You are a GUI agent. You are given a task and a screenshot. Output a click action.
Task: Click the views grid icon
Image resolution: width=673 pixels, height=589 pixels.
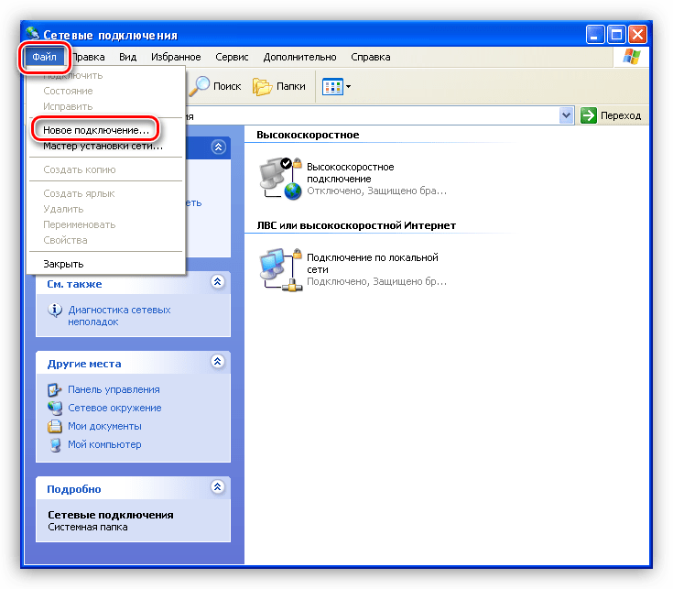click(332, 86)
